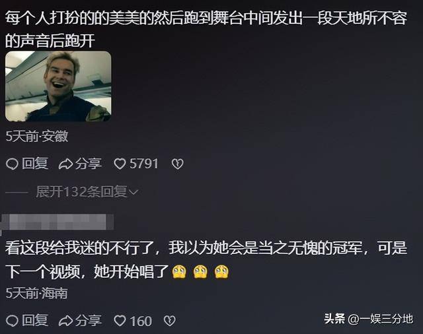Click the chevron next to 展开132条回复
423x334 pixels.
[x=134, y=192]
